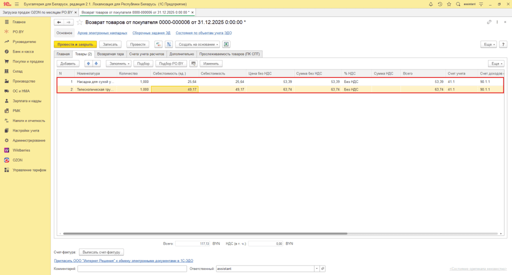Image resolution: width=512 pixels, height=275 pixels.
Task: Open the help question mark button
Action: 503,44
